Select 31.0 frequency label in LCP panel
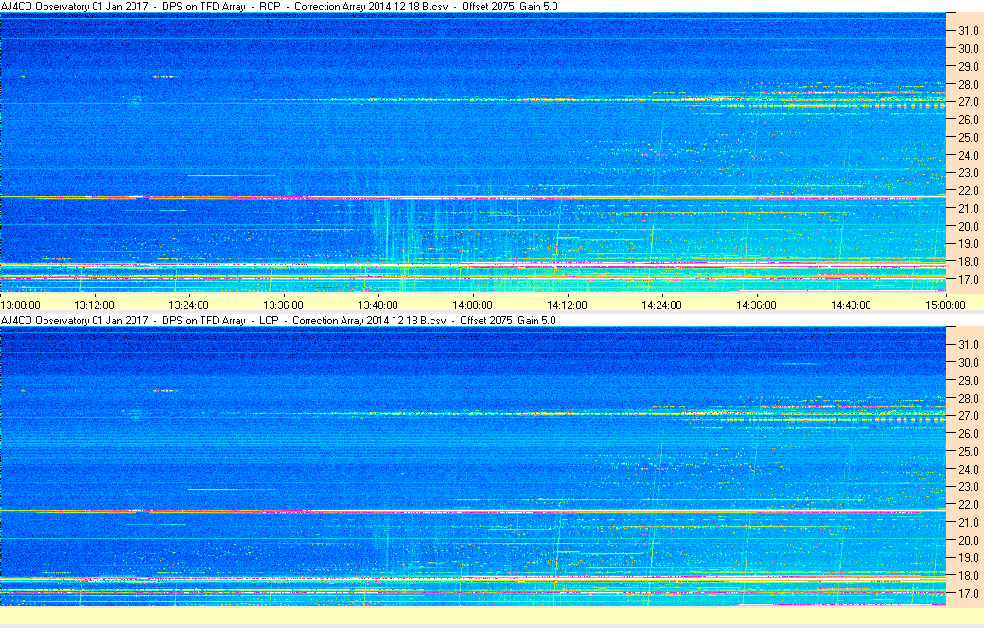The image size is (984, 628). click(965, 344)
